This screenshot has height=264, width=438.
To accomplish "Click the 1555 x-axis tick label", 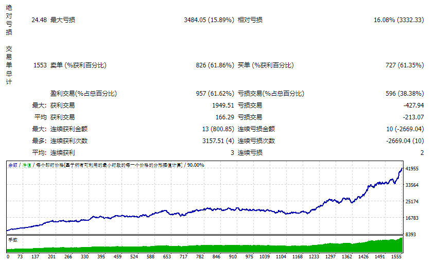I will tap(396, 256).
